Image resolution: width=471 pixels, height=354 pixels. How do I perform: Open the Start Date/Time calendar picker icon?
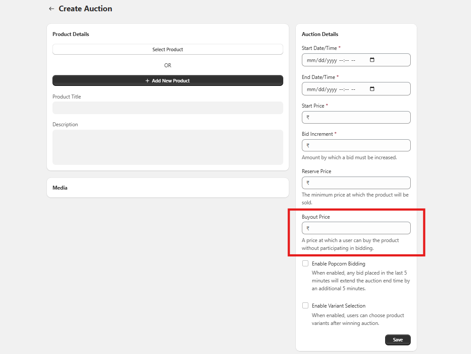pos(372,60)
